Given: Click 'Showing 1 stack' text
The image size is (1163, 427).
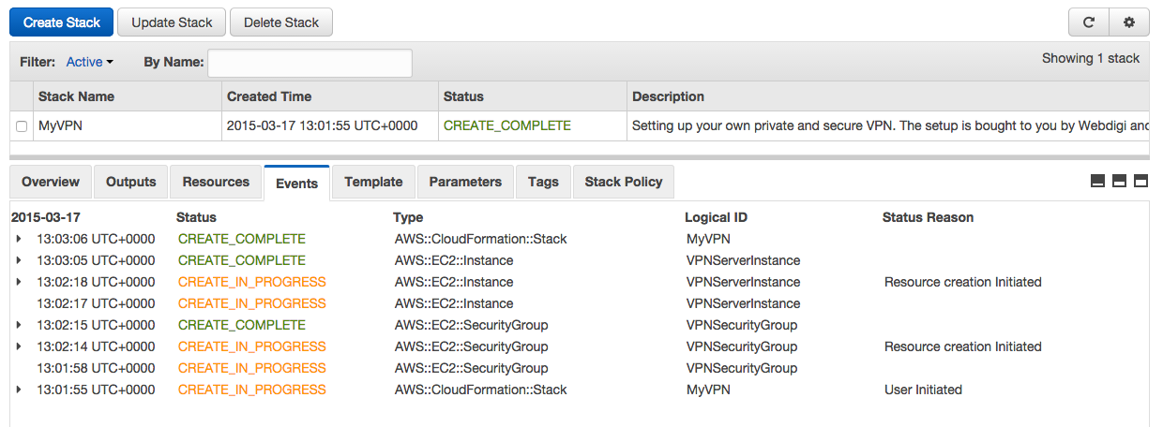Looking at the screenshot, I should point(1091,58).
